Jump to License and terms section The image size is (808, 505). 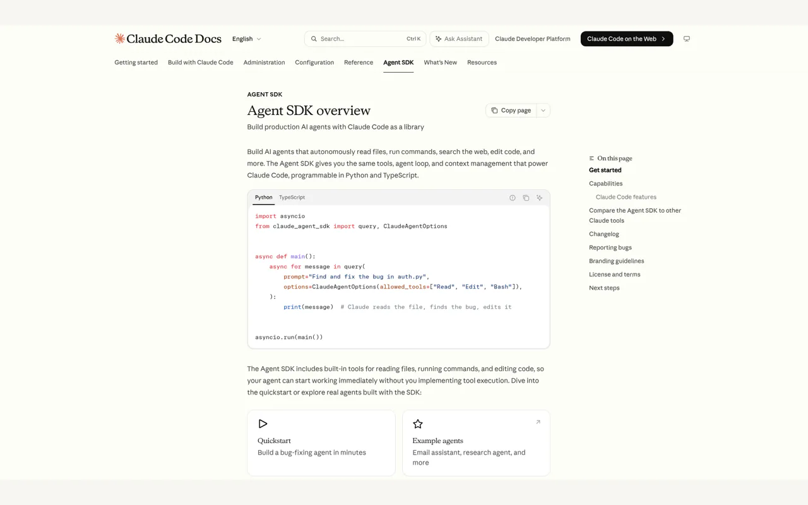[614, 275]
